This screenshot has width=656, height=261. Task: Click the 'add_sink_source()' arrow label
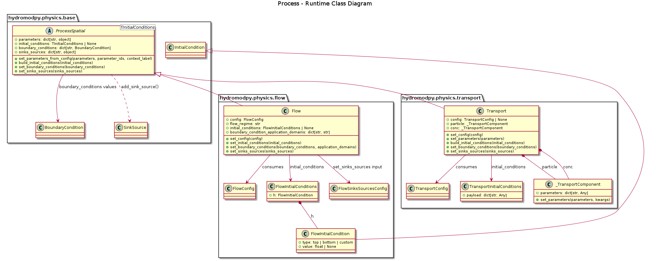(140, 87)
